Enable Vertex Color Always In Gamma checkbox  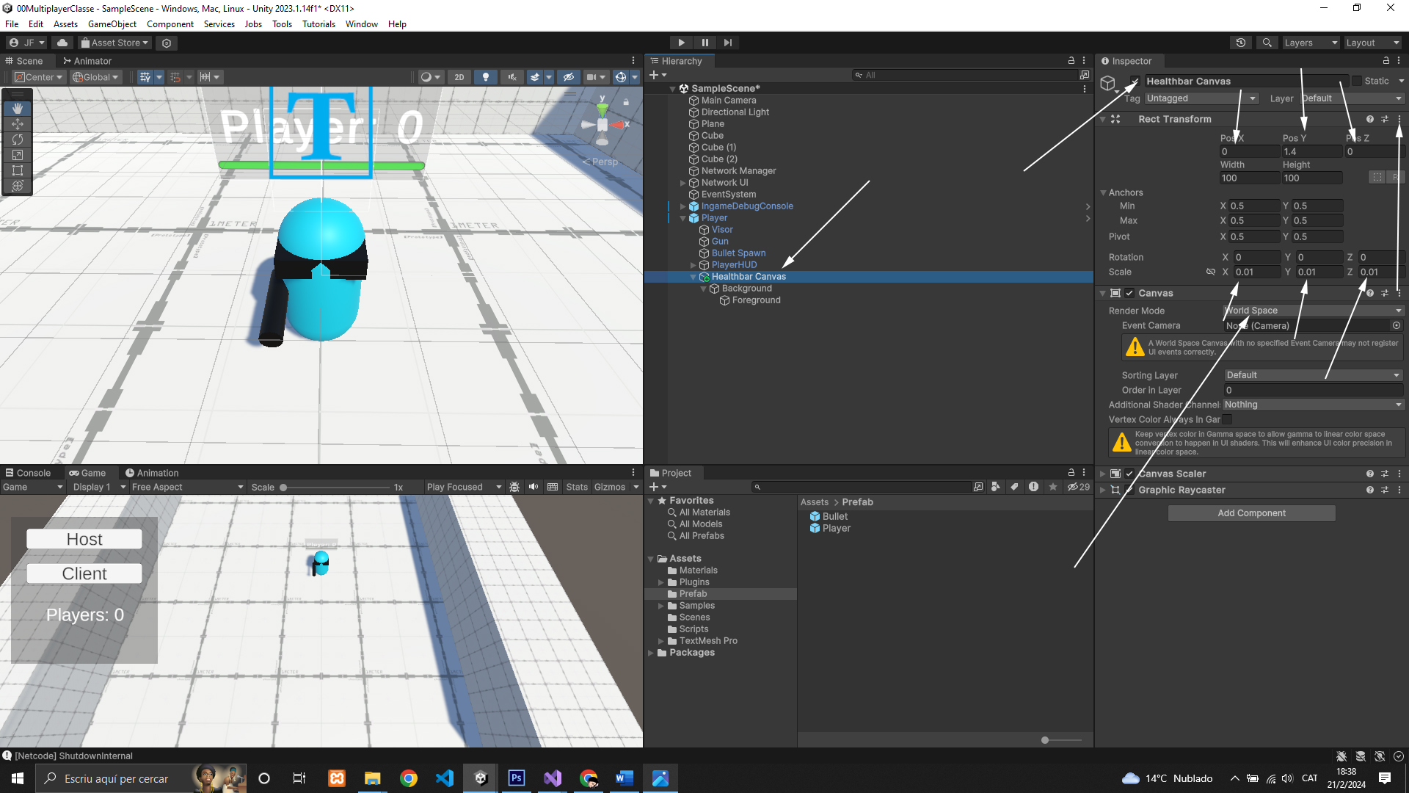pyautogui.click(x=1227, y=420)
